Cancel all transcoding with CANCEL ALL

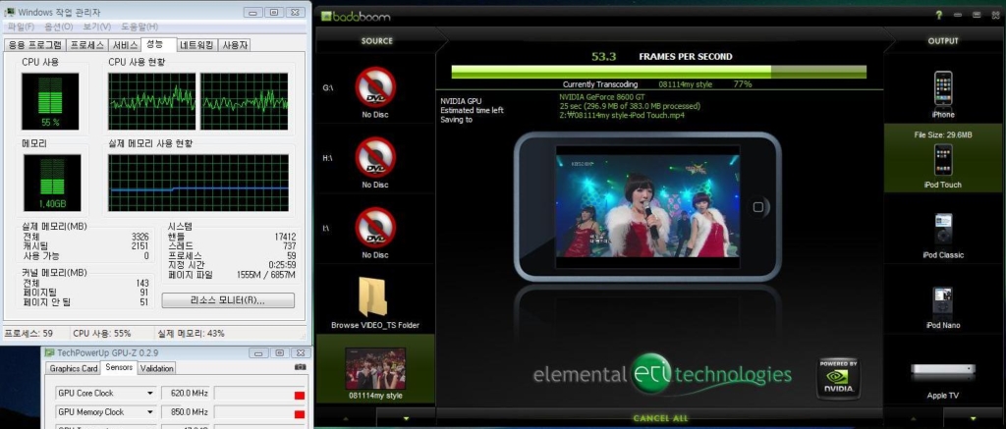coord(660,418)
